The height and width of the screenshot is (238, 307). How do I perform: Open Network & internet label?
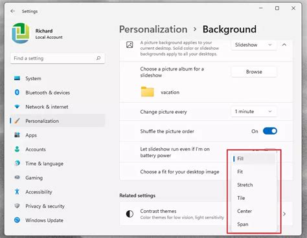47,107
